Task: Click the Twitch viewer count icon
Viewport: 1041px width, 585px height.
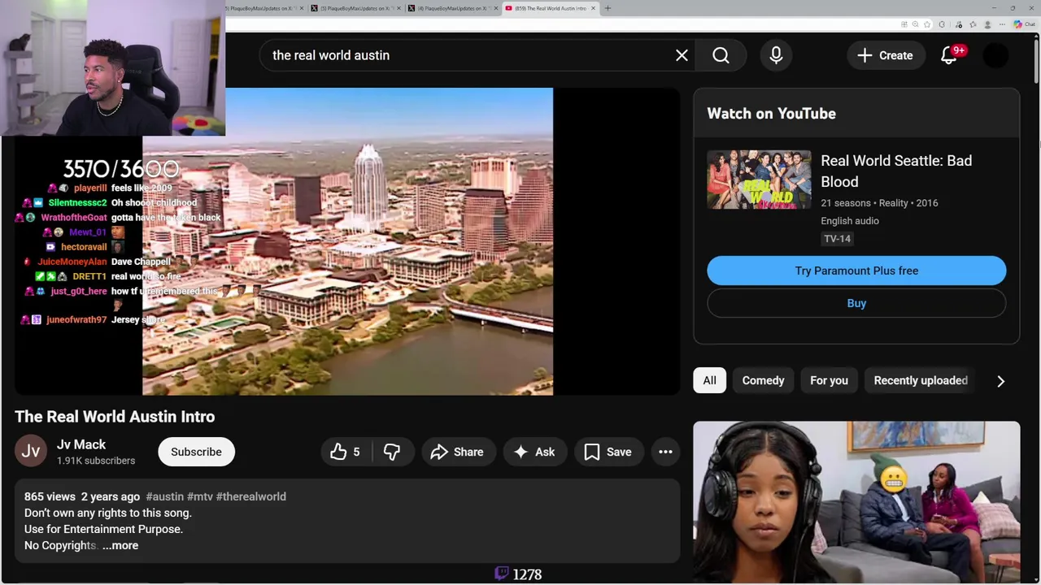Action: click(502, 574)
